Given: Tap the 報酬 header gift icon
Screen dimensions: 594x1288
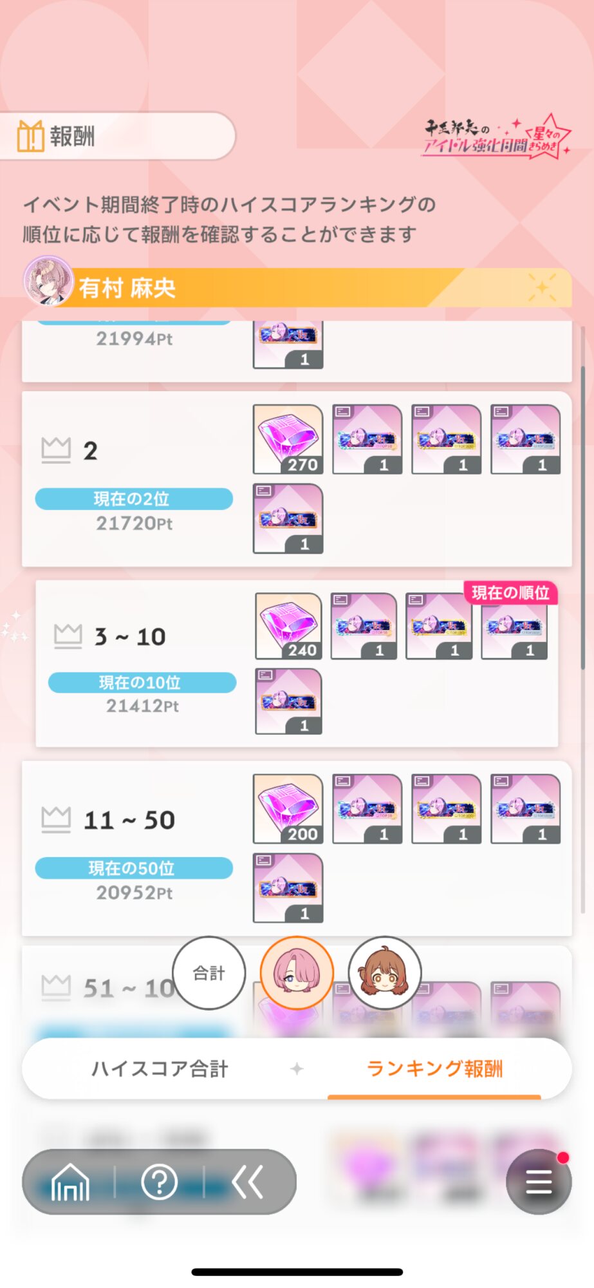Looking at the screenshot, I should tap(30, 136).
